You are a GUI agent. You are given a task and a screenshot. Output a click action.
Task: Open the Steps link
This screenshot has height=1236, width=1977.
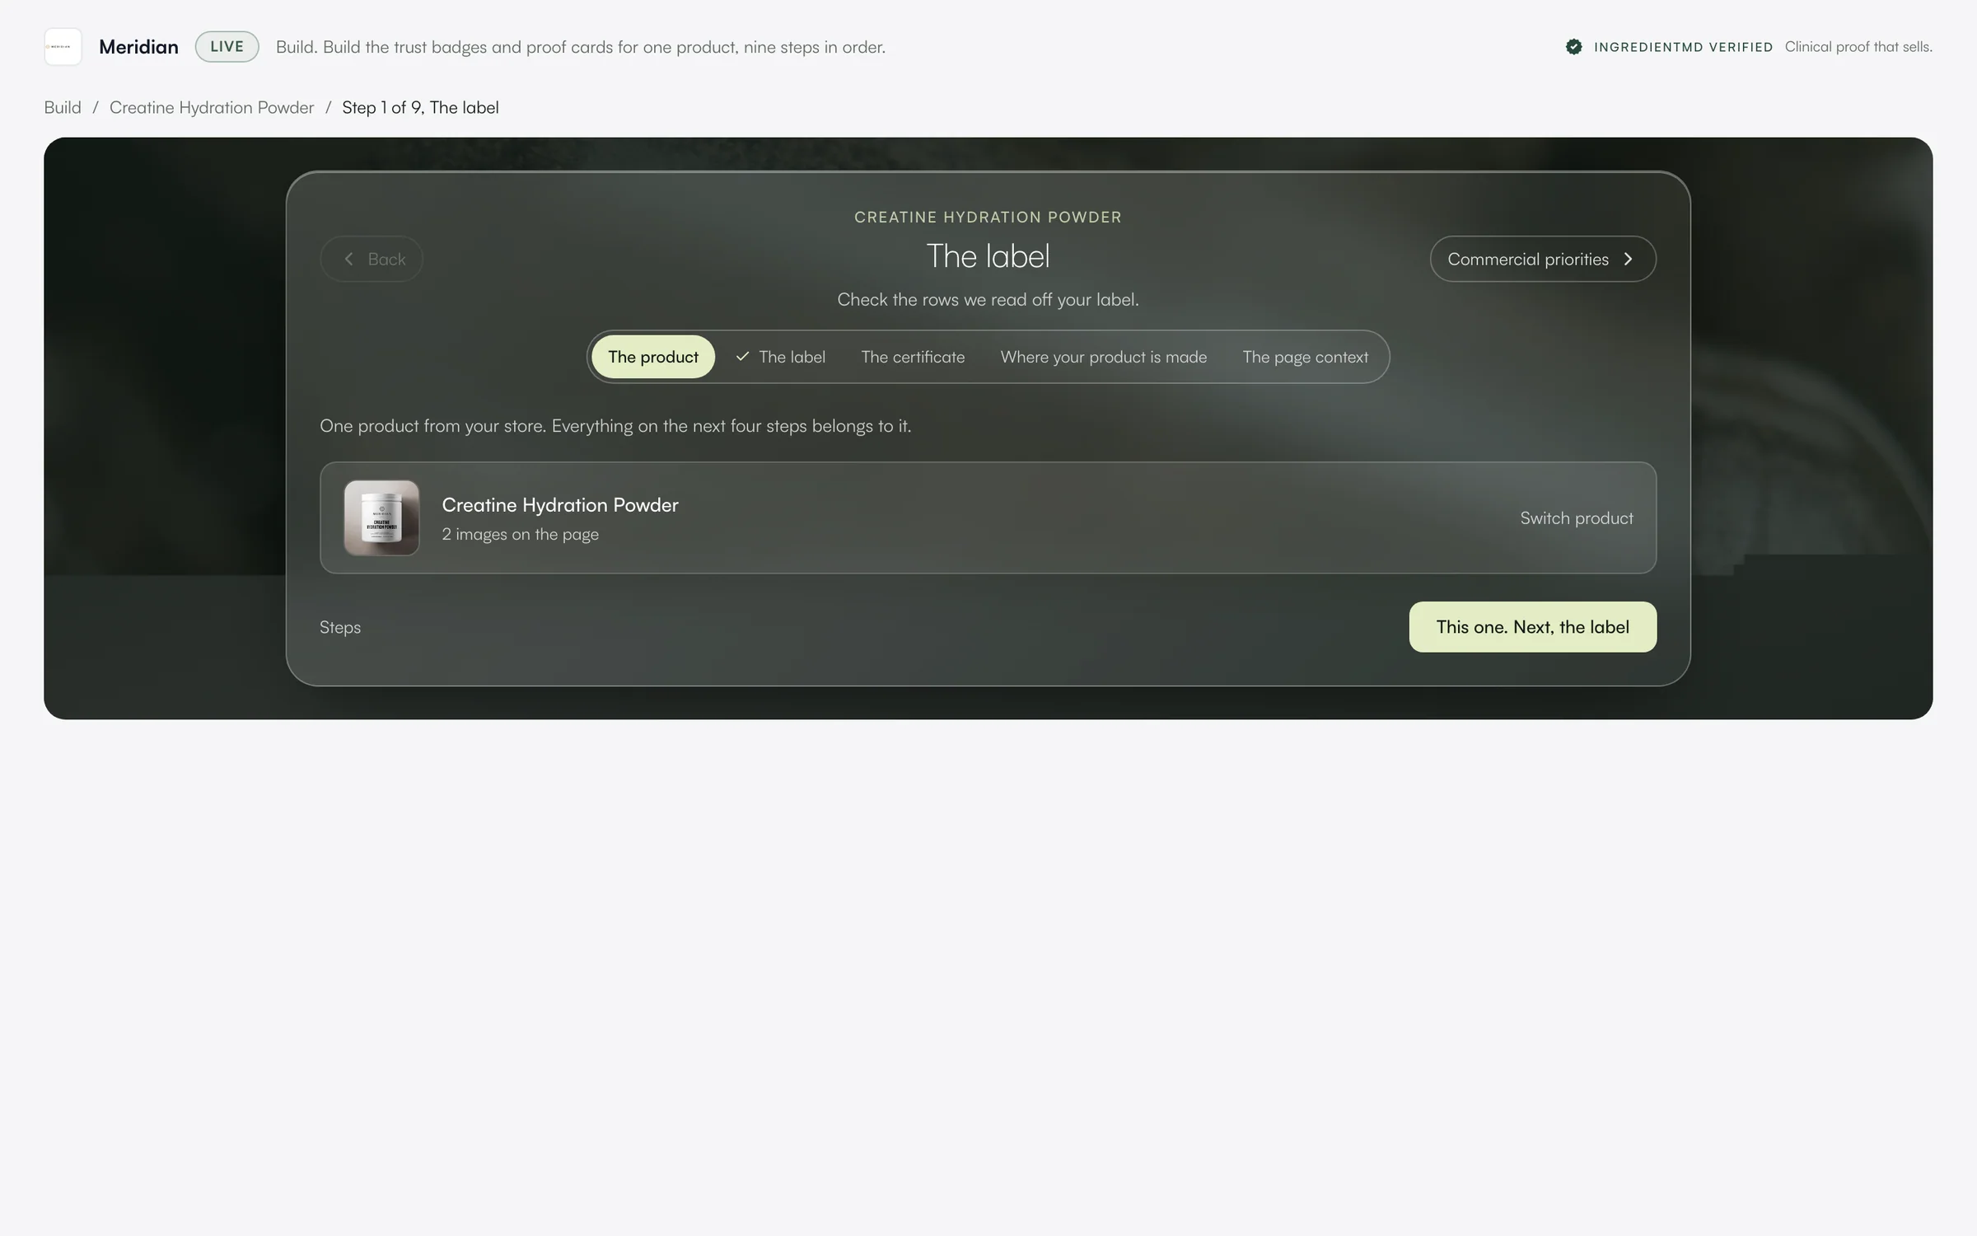coord(340,627)
